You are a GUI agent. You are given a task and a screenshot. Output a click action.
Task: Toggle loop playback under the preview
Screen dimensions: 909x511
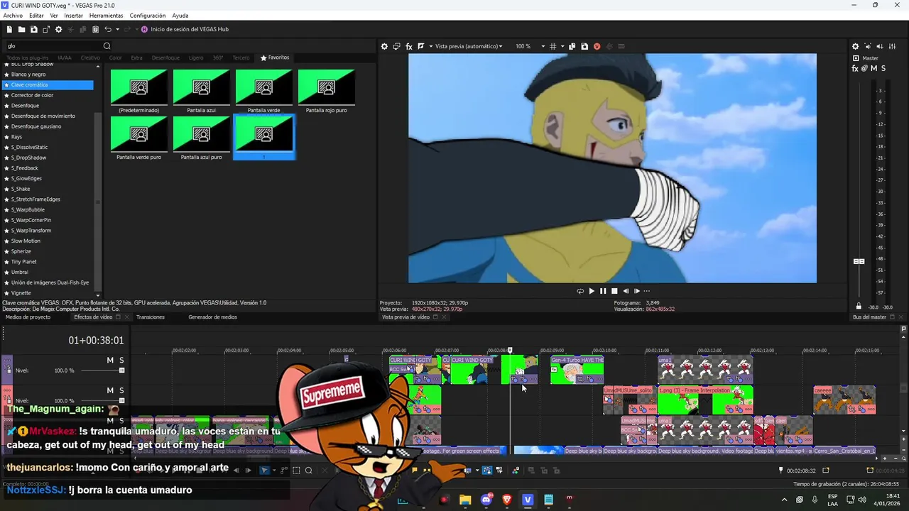580,291
